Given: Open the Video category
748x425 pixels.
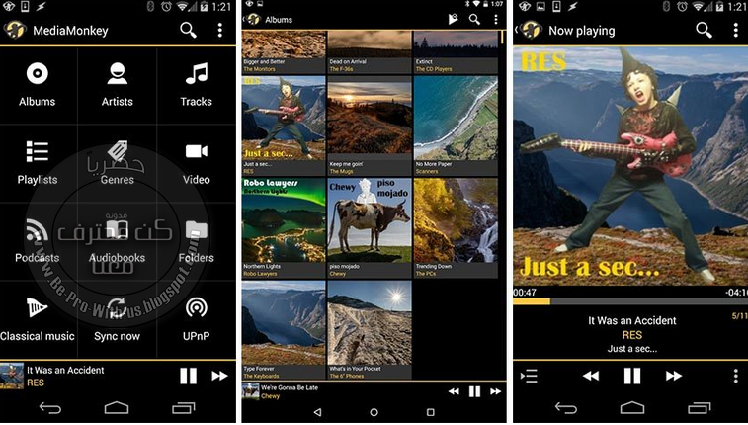Looking at the screenshot, I should point(196,163).
